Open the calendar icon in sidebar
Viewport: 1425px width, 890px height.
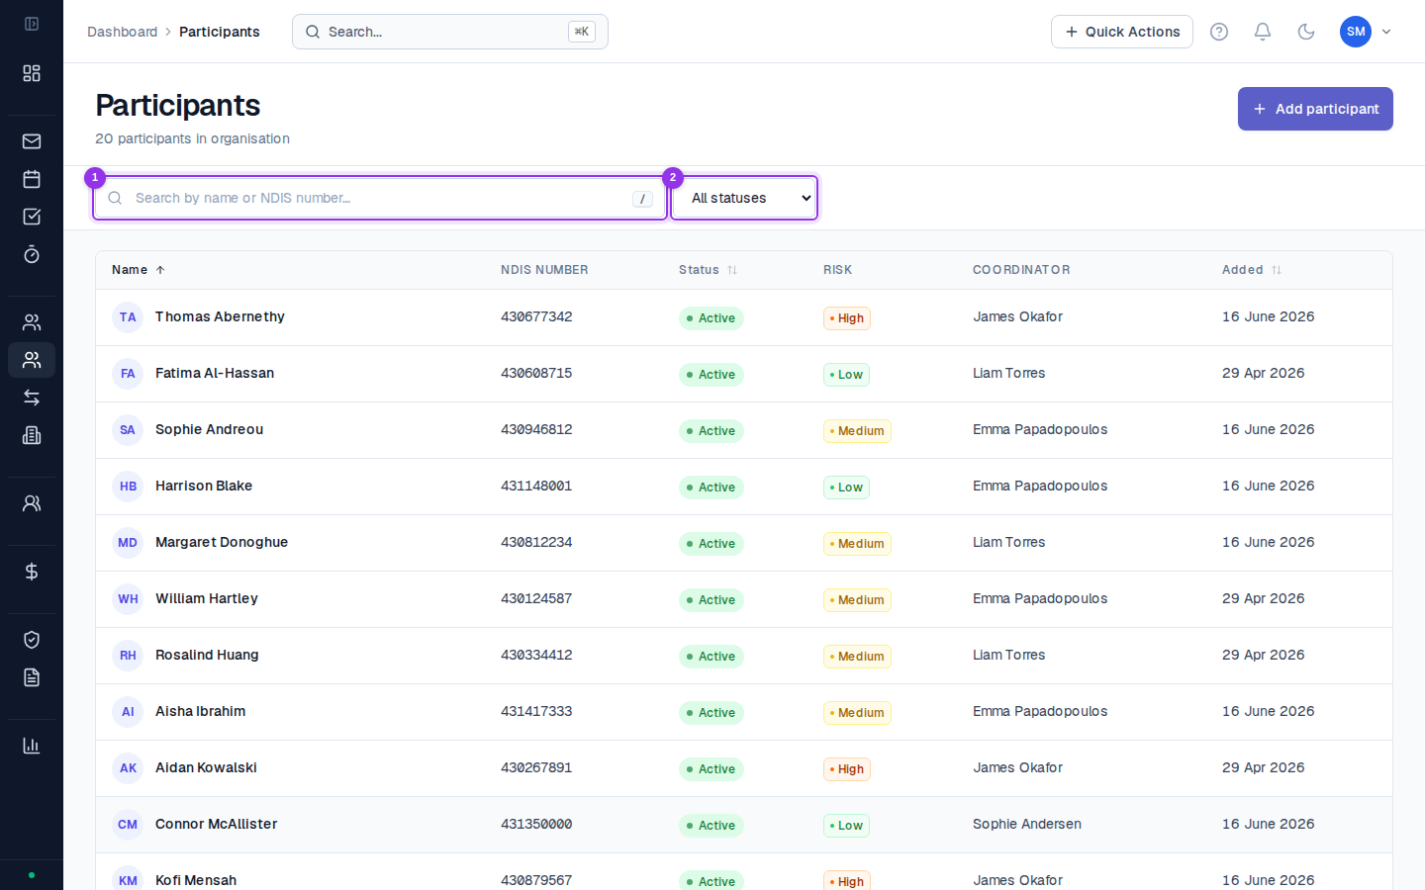[32, 179]
